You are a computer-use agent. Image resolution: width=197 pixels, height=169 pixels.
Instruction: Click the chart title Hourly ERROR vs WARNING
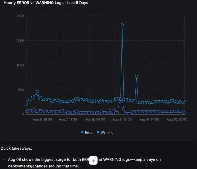[x=46, y=3]
